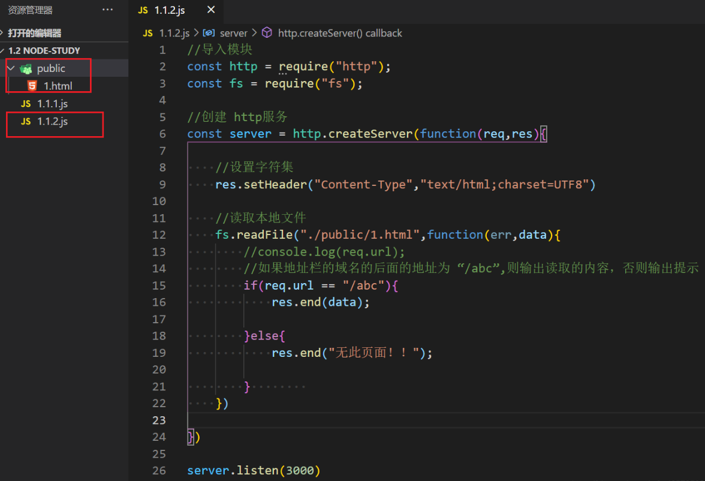Screen dimensions: 705x481
Task: Click the server breadcrumb item
Action: (x=233, y=33)
